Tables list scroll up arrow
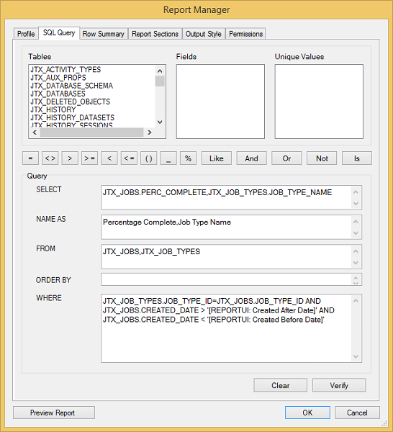 click(160, 71)
